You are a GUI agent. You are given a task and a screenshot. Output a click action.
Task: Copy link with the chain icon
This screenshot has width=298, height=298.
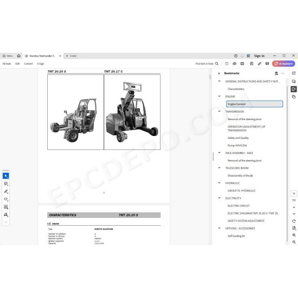point(259,64)
